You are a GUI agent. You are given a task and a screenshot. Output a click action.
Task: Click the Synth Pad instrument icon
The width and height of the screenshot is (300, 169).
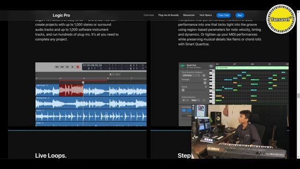[182, 66]
